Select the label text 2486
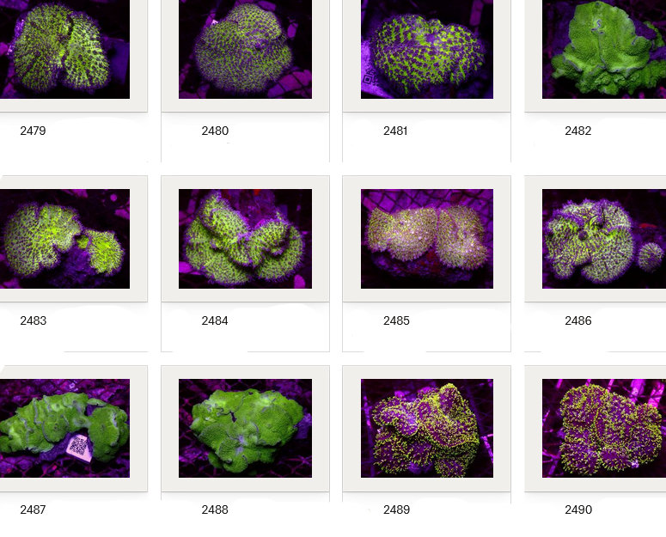Viewport: 666px width, 537px height. [578, 320]
